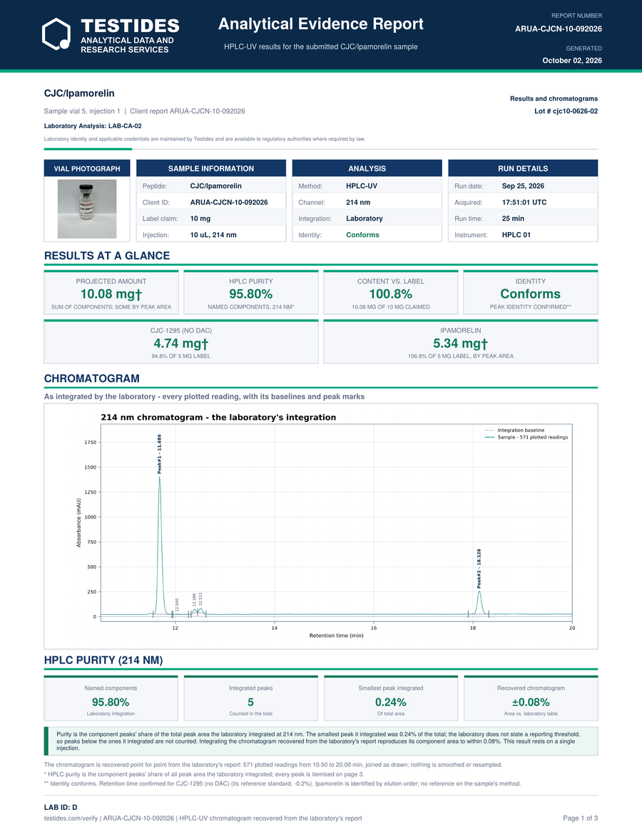Click Recovered chromatogram ±0.08% card

pos(531,698)
